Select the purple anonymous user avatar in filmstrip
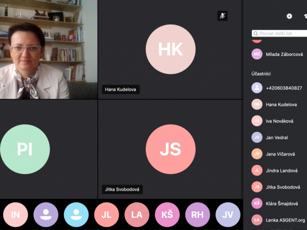The height and width of the screenshot is (230, 307). (46, 215)
